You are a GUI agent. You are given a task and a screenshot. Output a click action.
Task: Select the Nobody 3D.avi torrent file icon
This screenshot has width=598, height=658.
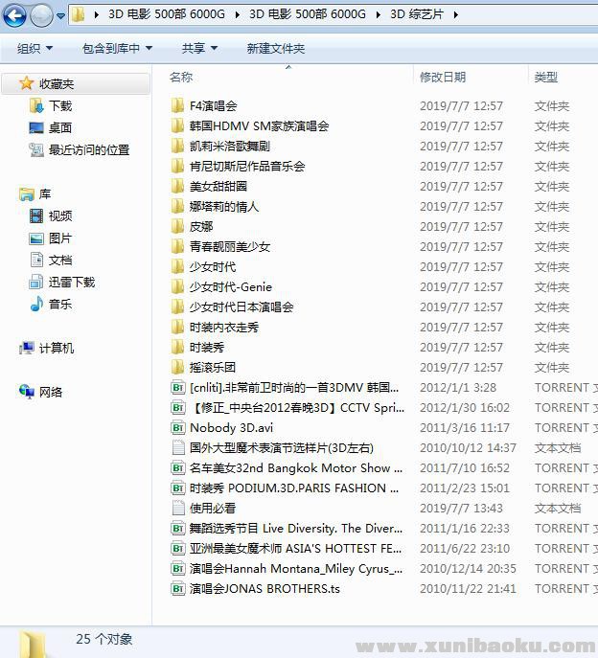pyautogui.click(x=177, y=428)
